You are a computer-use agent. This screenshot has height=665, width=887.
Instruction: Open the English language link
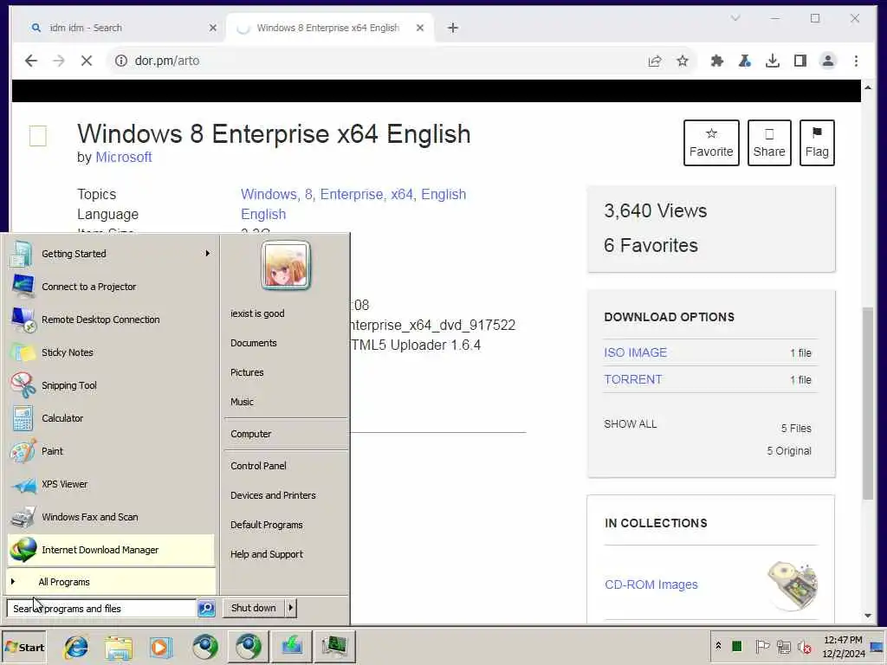pyautogui.click(x=263, y=215)
